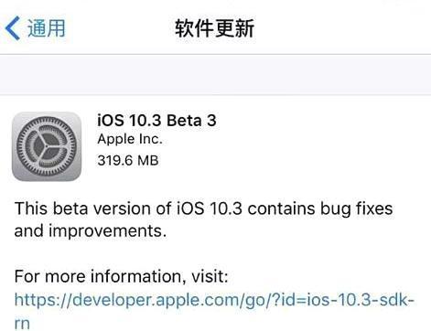
Task: Tap the beta version description text
Action: coord(203,219)
